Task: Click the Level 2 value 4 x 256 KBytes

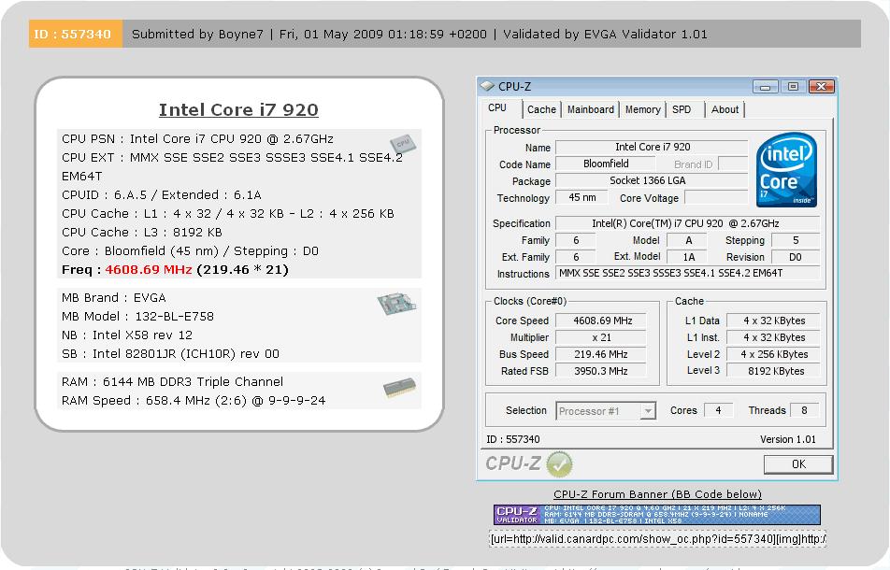Action: pos(774,354)
